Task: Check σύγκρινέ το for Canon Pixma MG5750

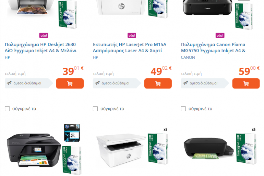Action: [183, 109]
